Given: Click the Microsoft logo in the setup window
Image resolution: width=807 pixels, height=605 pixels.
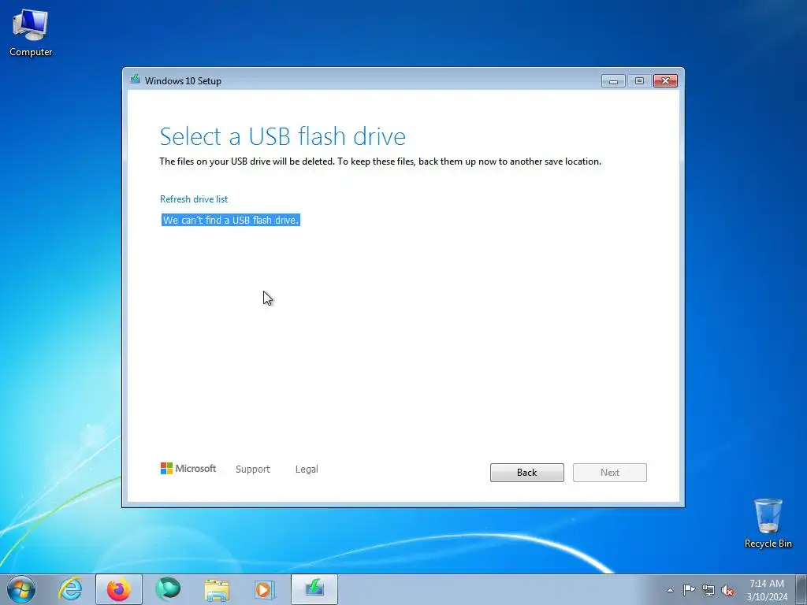Looking at the screenshot, I should point(188,468).
